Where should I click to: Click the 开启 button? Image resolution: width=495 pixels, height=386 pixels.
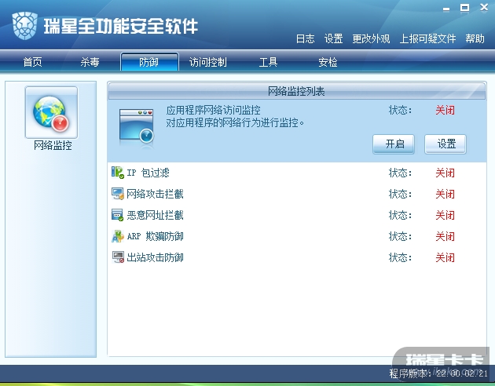click(394, 144)
